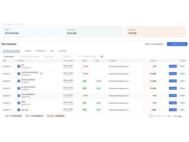The image size is (189, 142).
Task: Open More actions for invoice #25/26-17
Action: 182,73
